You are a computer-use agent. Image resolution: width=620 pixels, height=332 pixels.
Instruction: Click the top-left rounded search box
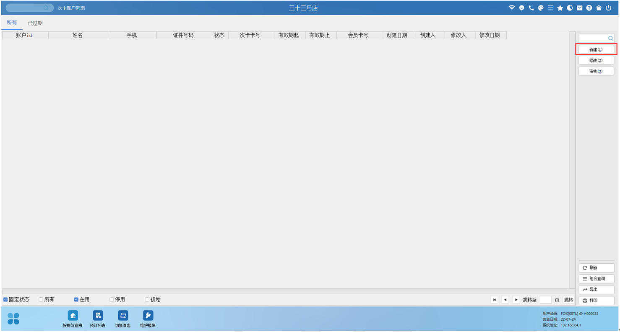[29, 8]
